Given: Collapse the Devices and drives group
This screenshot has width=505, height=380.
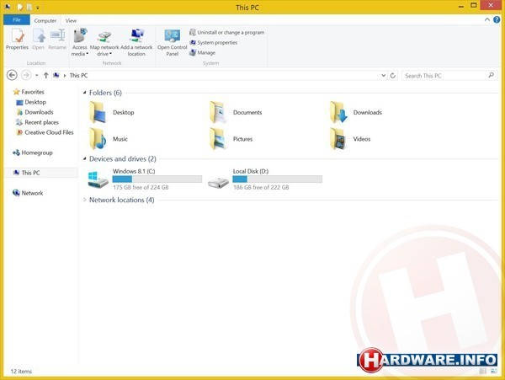Looking at the screenshot, I should [84, 158].
